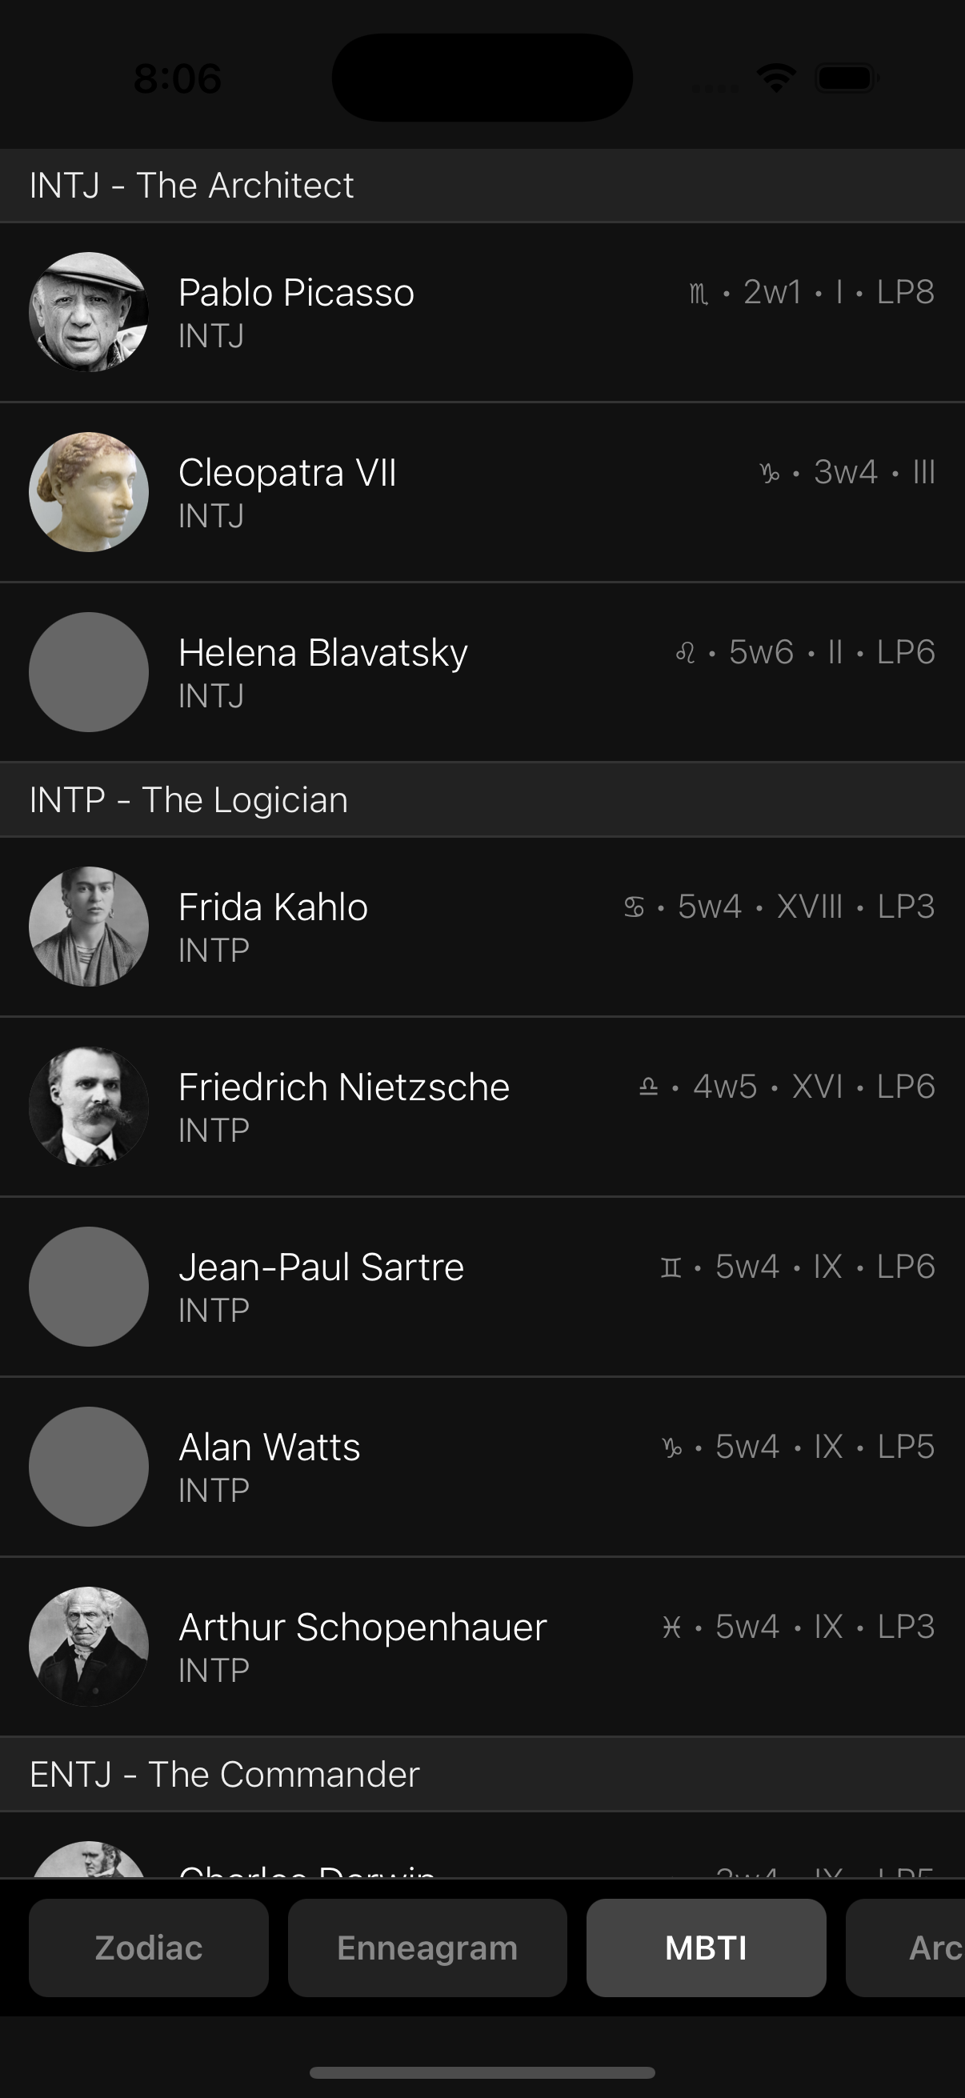Tap the Capricorn symbol beside Alan Watts
Viewport: 965px width, 2098px height.
click(672, 1447)
